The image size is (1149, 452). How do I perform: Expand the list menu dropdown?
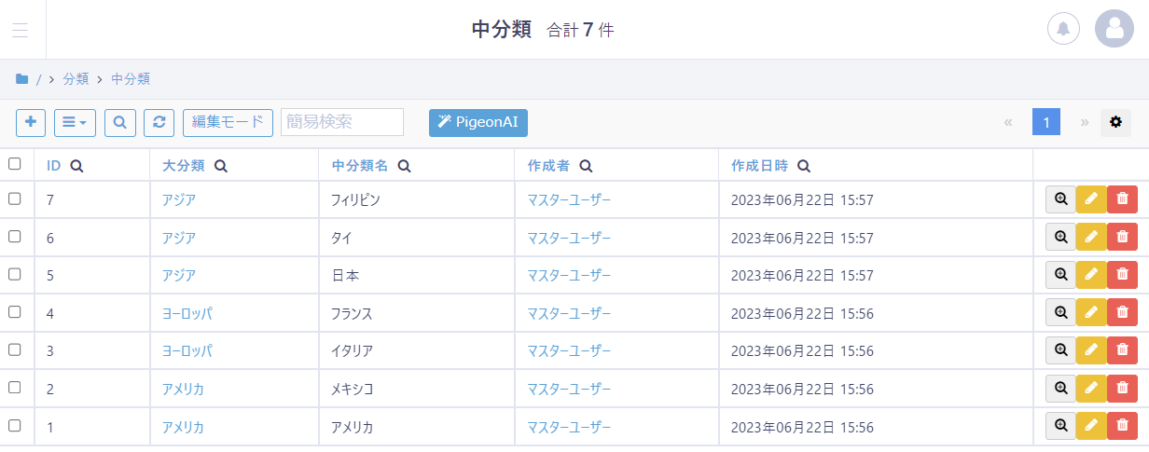(75, 122)
